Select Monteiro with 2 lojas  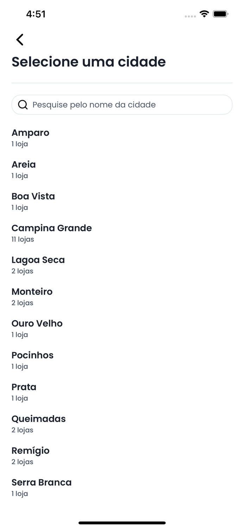(32, 292)
